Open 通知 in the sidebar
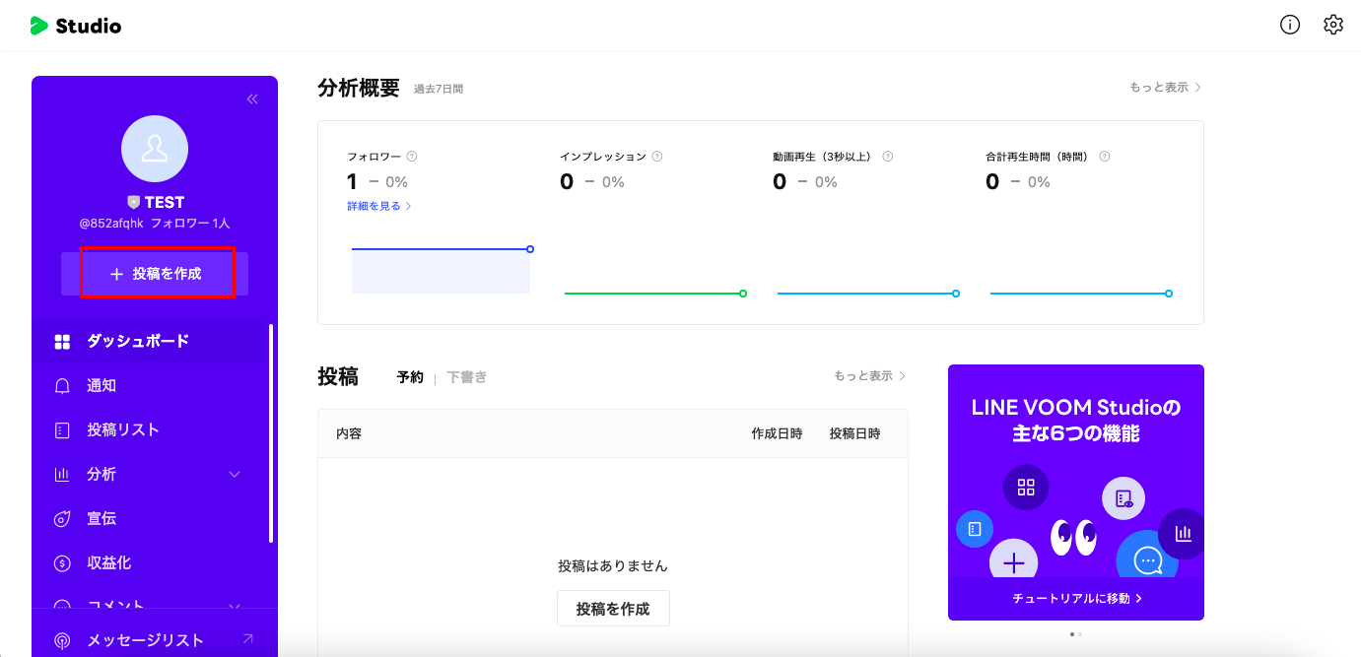Image resolution: width=1361 pixels, height=657 pixels. (x=102, y=386)
